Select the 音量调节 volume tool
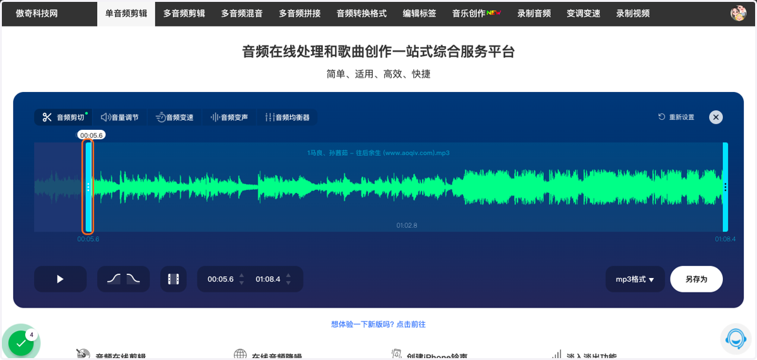Viewport: 757px width, 360px height. [x=120, y=117]
